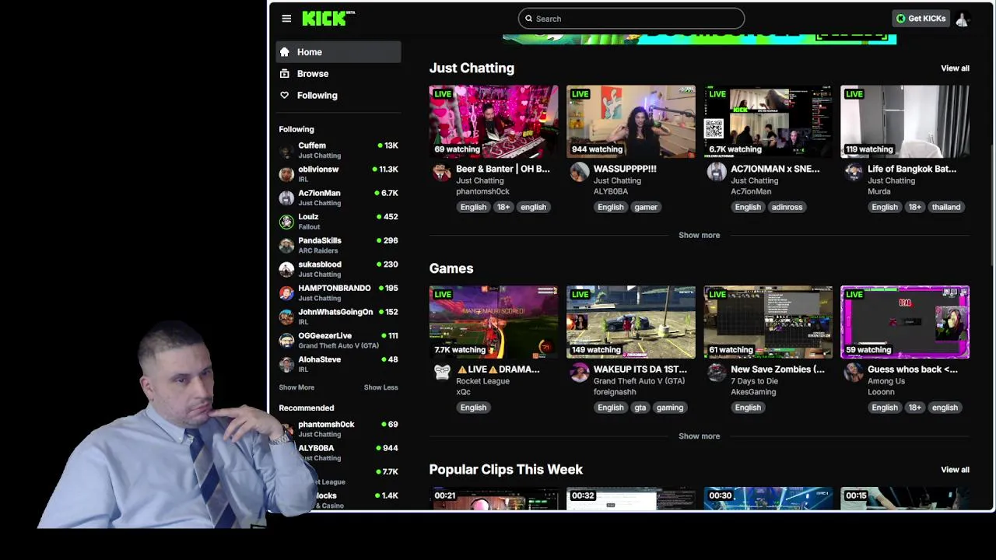View all Popular Clips This Week
This screenshot has height=560, width=996.
coord(955,470)
